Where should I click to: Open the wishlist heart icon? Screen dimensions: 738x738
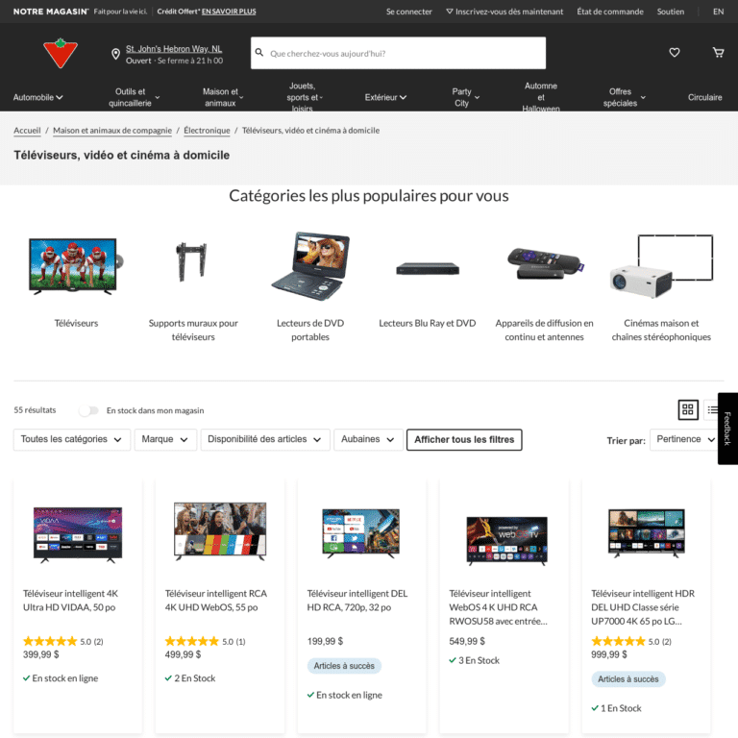coord(674,52)
